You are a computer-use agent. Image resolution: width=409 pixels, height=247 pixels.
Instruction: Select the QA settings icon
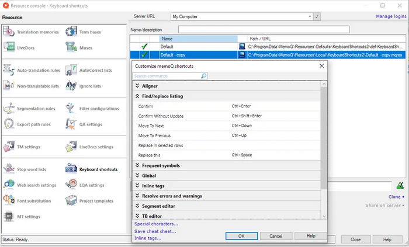(x=71, y=124)
